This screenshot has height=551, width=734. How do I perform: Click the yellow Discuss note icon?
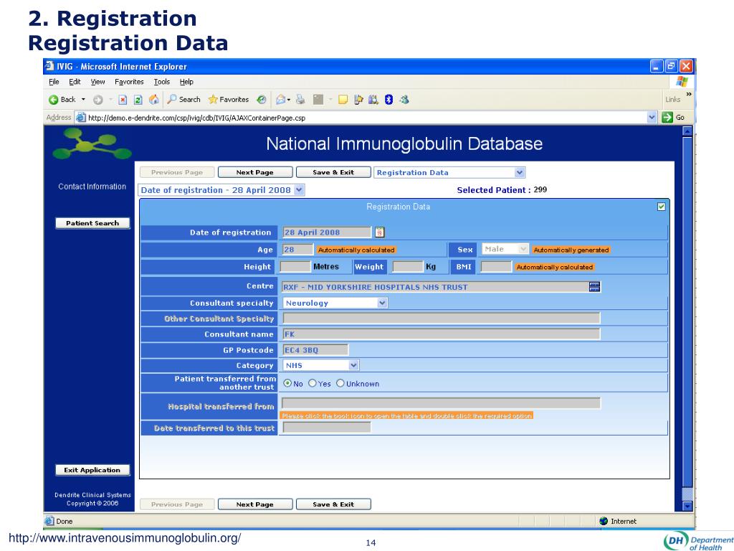[343, 99]
